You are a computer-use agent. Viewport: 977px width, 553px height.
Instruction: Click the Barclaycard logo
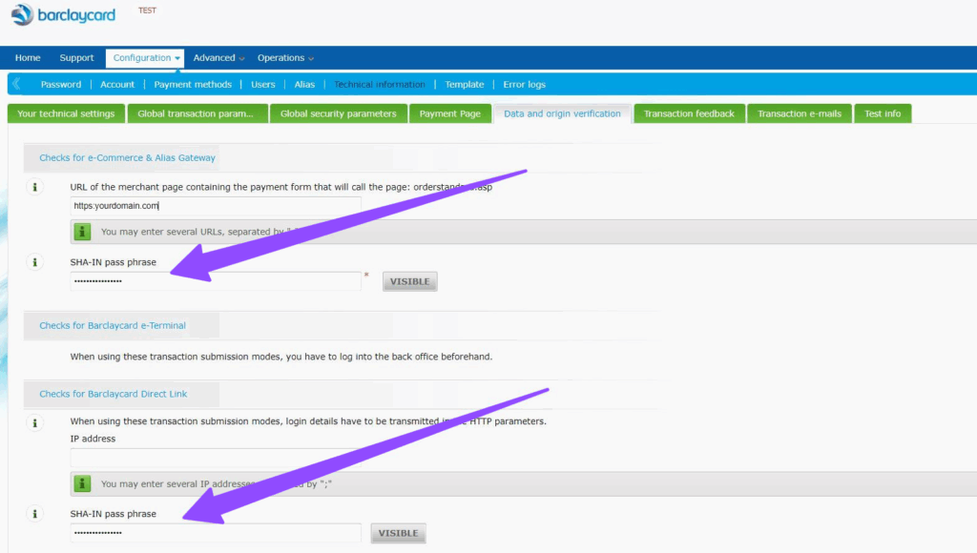tap(63, 15)
